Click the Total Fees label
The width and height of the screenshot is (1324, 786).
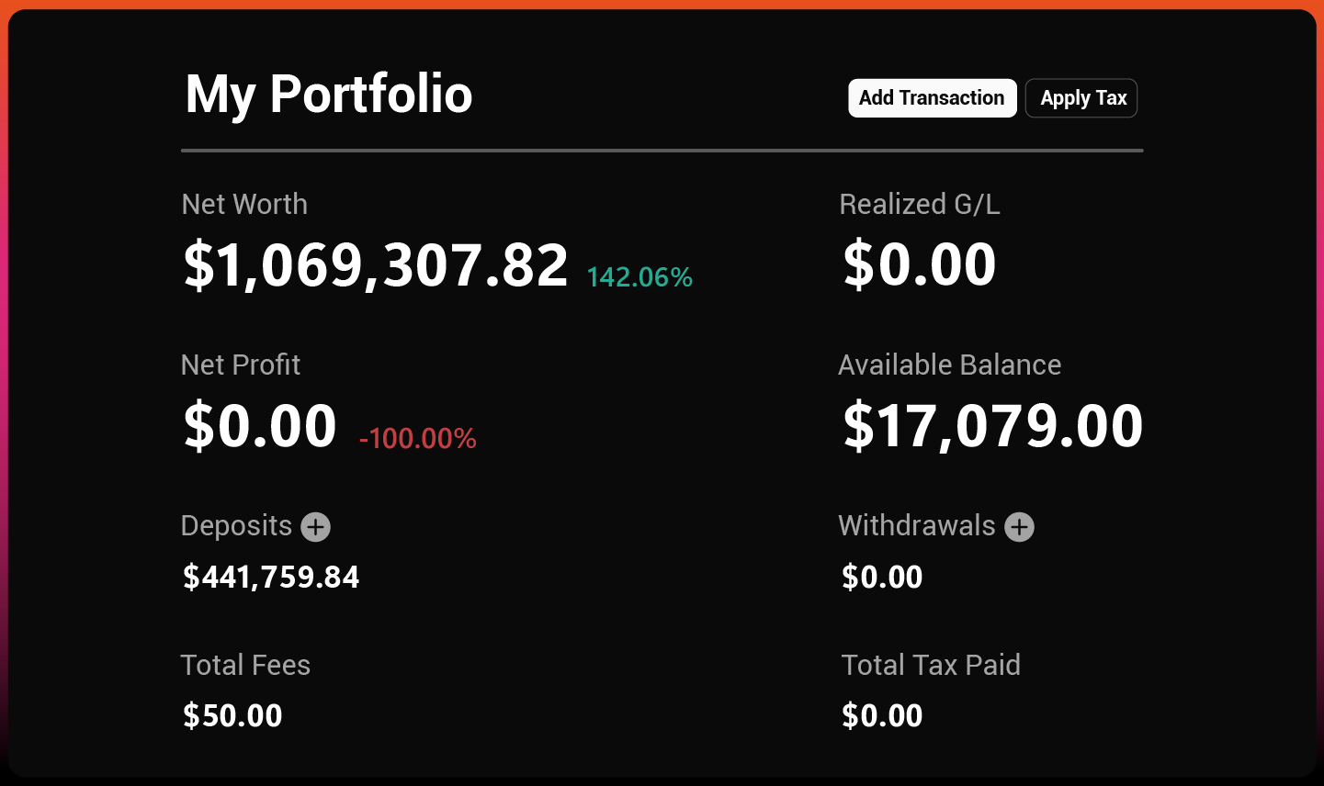245,665
